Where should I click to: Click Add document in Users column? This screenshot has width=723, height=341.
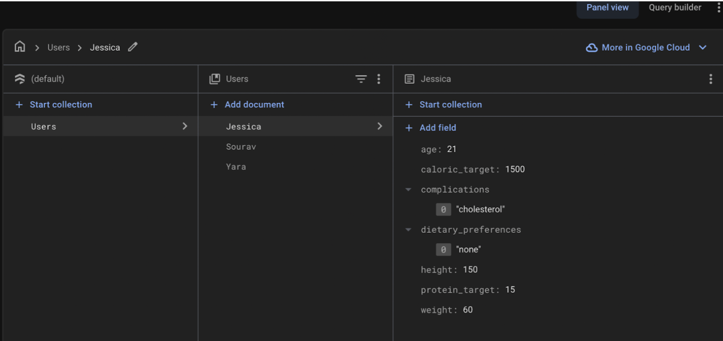[254, 105]
